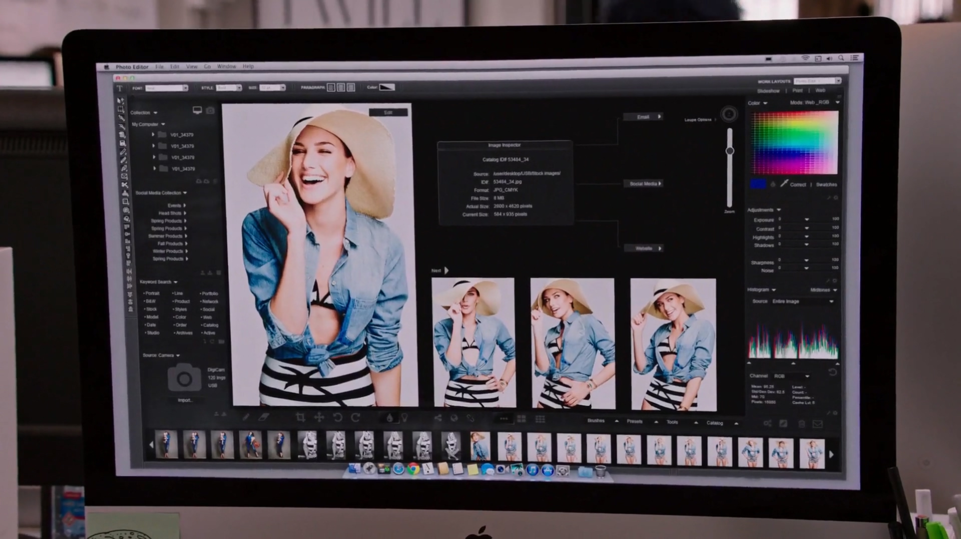Set paragraph align left
The image size is (961, 539).
331,88
